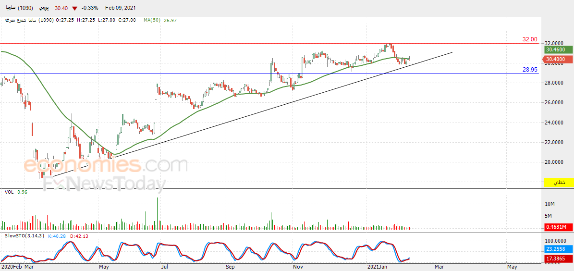Click the Sep time axis label
Image resolution: width=574 pixels, height=271 pixels.
point(230,267)
